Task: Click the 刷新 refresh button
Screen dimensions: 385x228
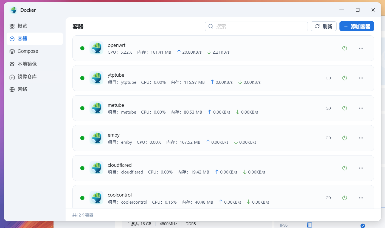Action: 324,26
